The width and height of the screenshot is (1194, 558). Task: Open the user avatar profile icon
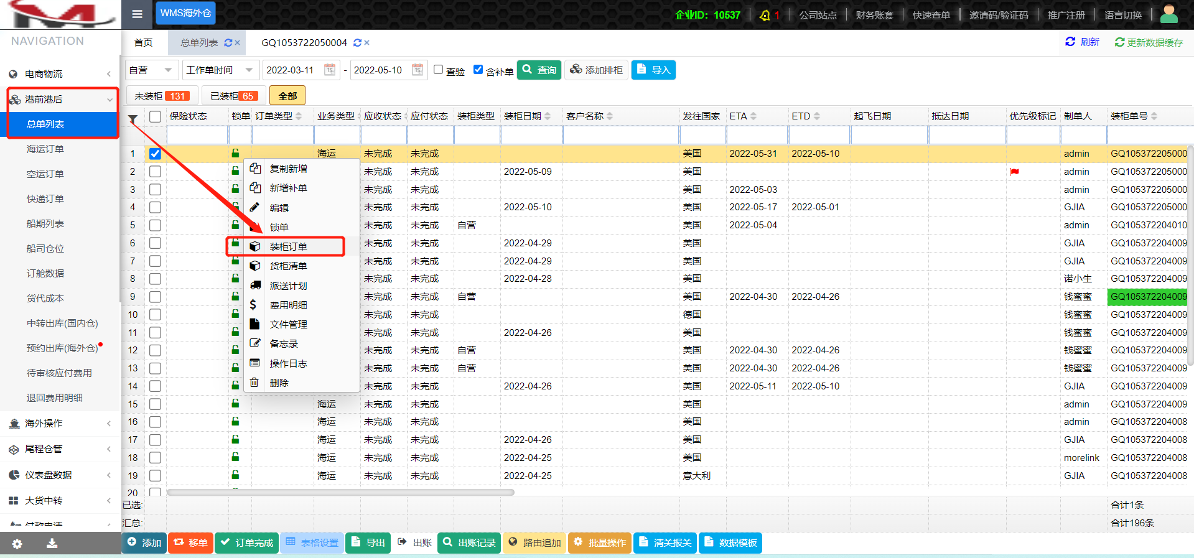point(1168,14)
